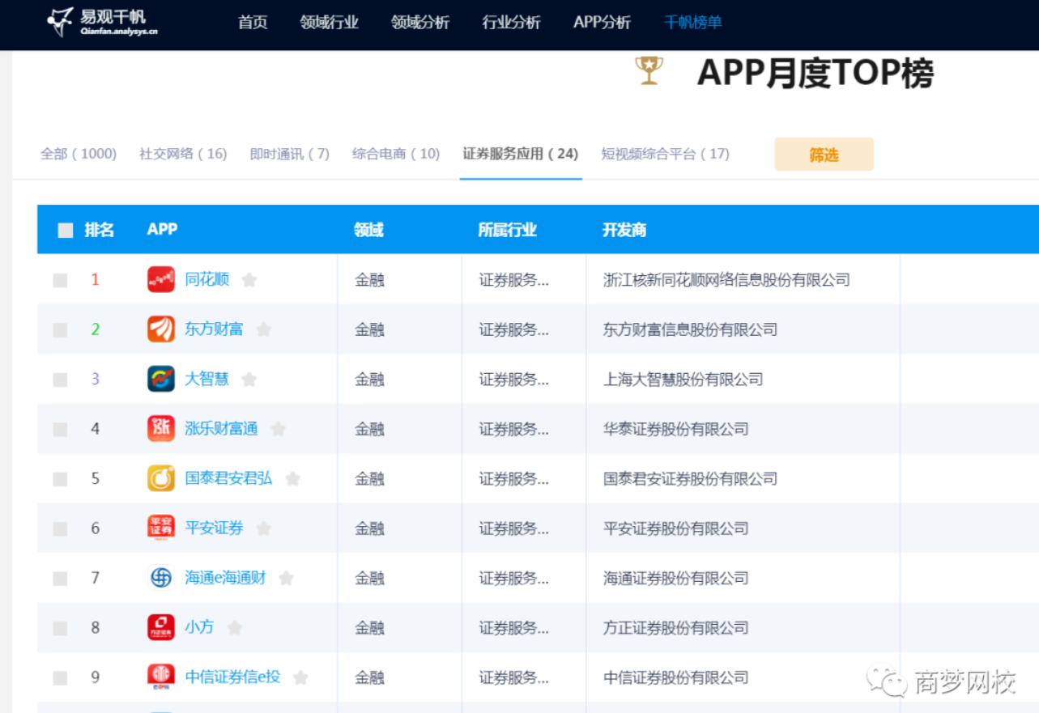Favorite 平安证券 with its star
Screen dimensions: 1039x713
click(x=264, y=528)
